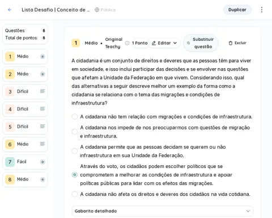Click the Substituir questão button
272x218 pixels.
pos(201,43)
